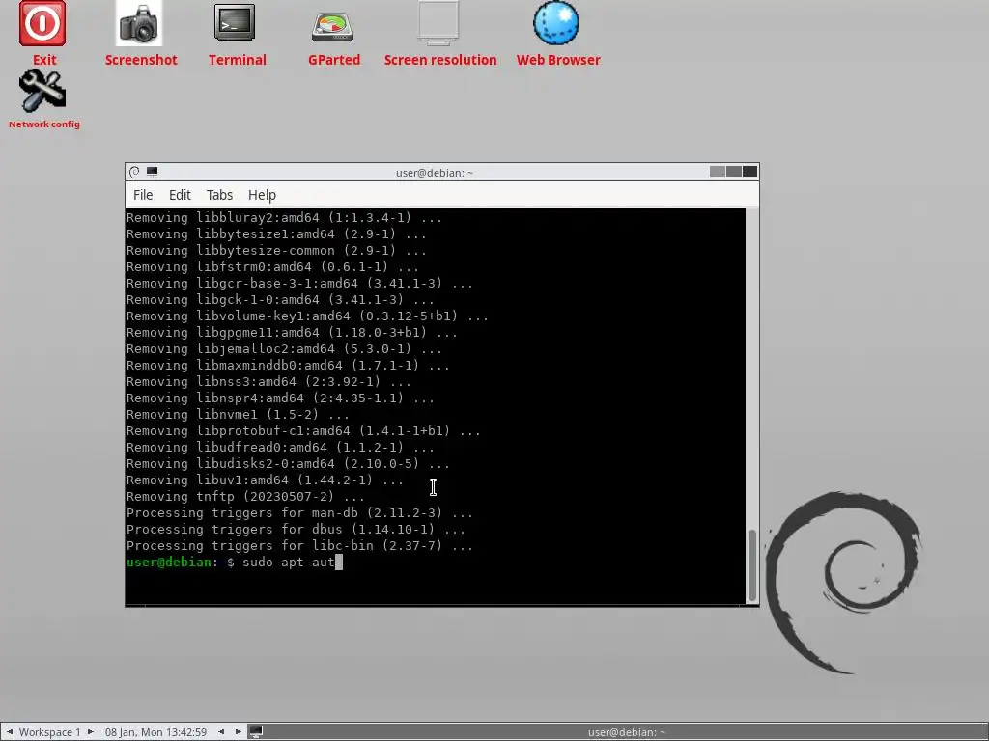Launch the GParted desktop icon
Screen dimensions: 989x741
(332, 27)
